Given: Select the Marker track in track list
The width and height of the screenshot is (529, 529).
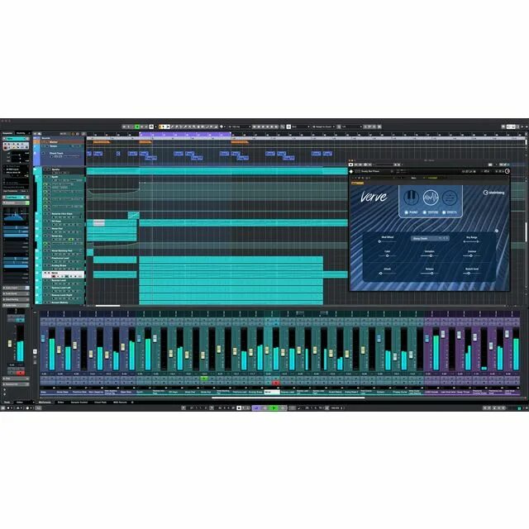Looking at the screenshot, I should [x=63, y=142].
